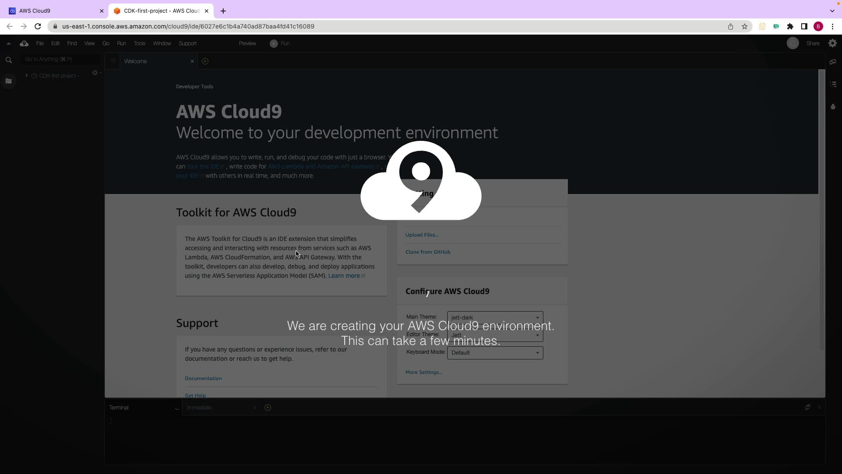This screenshot has width=842, height=474.
Task: Expand the CDK-first-project folder tree
Action: tap(27, 75)
